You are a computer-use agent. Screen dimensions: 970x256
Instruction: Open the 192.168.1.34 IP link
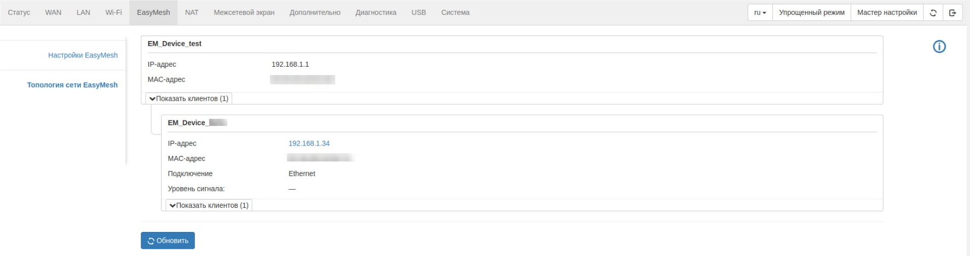tap(309, 143)
